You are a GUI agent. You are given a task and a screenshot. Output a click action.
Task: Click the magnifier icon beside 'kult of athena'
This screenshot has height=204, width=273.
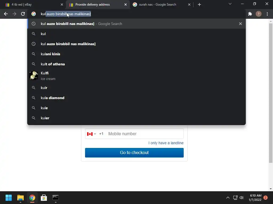[x=34, y=64]
